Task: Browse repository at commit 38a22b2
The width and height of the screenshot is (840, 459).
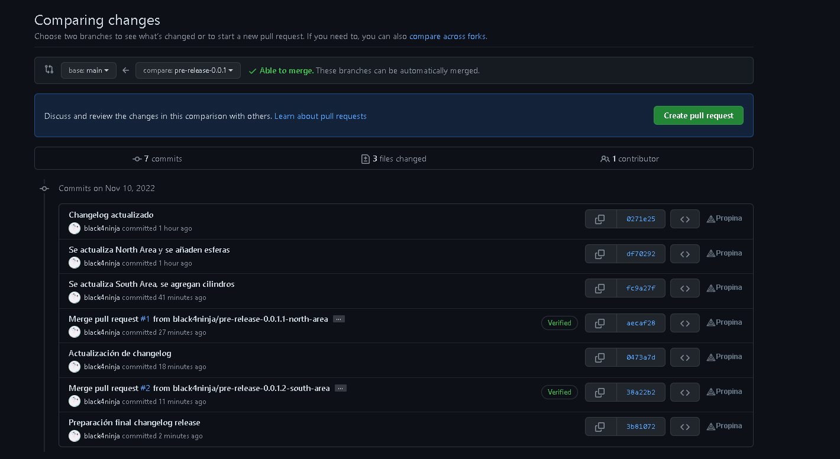Action: tap(685, 392)
